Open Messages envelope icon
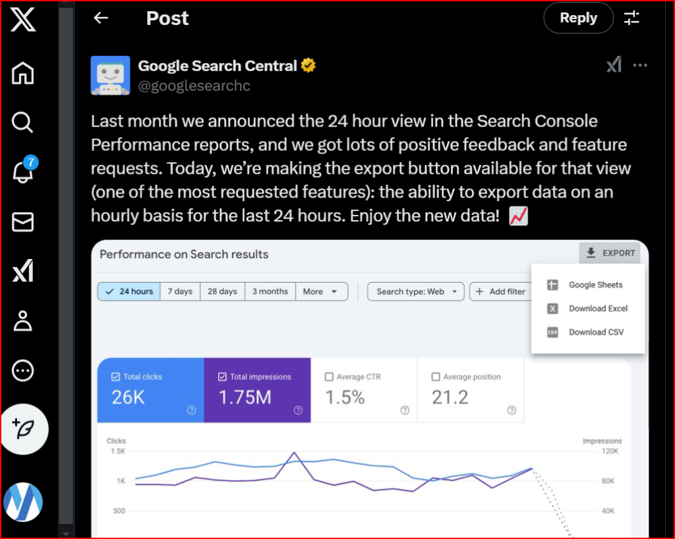Image resolution: width=675 pixels, height=539 pixels. point(23,222)
